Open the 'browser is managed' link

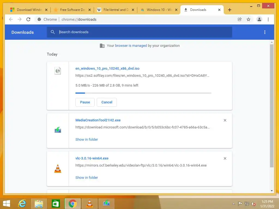[x=131, y=45]
